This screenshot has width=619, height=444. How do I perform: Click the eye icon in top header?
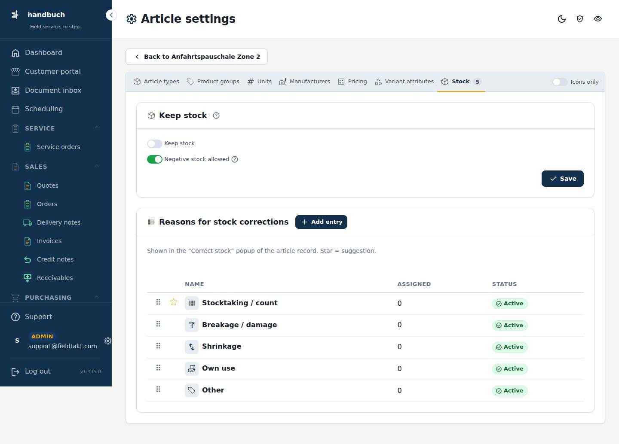[x=598, y=19]
